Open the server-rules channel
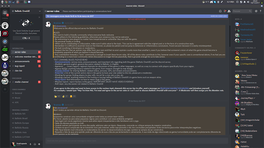 [x=26, y=52]
